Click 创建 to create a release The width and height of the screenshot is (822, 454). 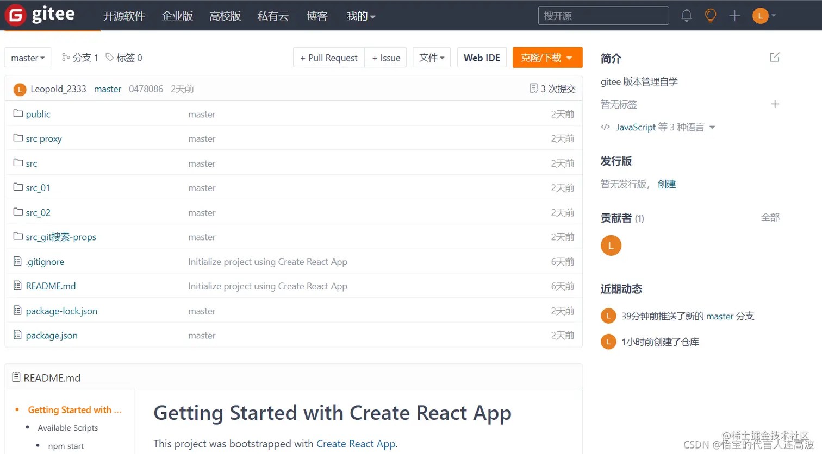pos(667,184)
